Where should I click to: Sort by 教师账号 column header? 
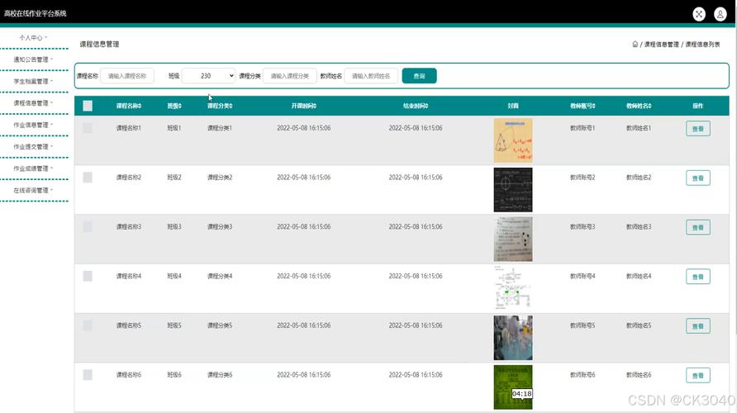point(582,106)
